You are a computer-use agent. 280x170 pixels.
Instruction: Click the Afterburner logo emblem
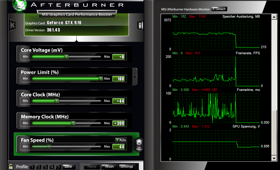point(19,5)
